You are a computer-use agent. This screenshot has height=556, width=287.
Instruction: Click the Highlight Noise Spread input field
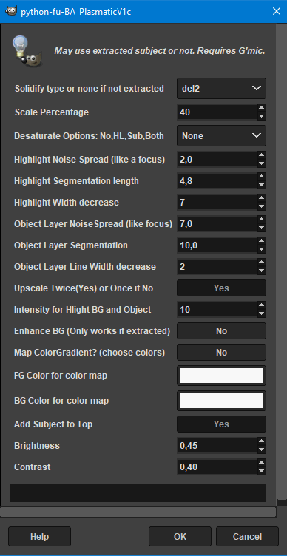217,160
